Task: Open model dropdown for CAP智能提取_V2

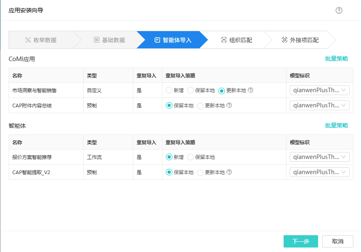Action: [x=319, y=172]
